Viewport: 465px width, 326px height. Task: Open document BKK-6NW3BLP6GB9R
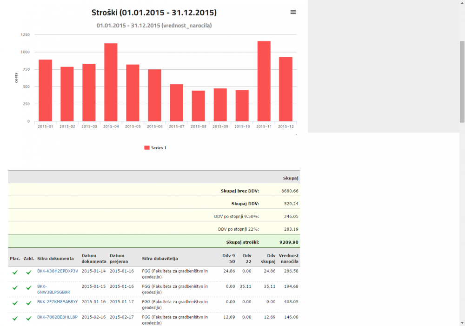click(53, 289)
